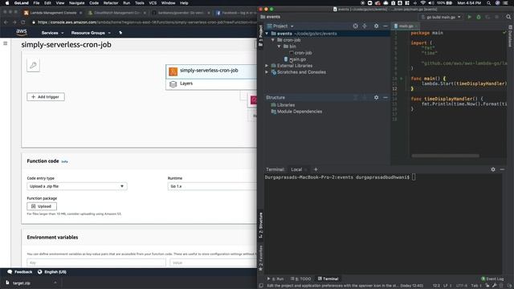Click the environment variable Value input field
This screenshot has height=289, width=514.
coord(213,263)
